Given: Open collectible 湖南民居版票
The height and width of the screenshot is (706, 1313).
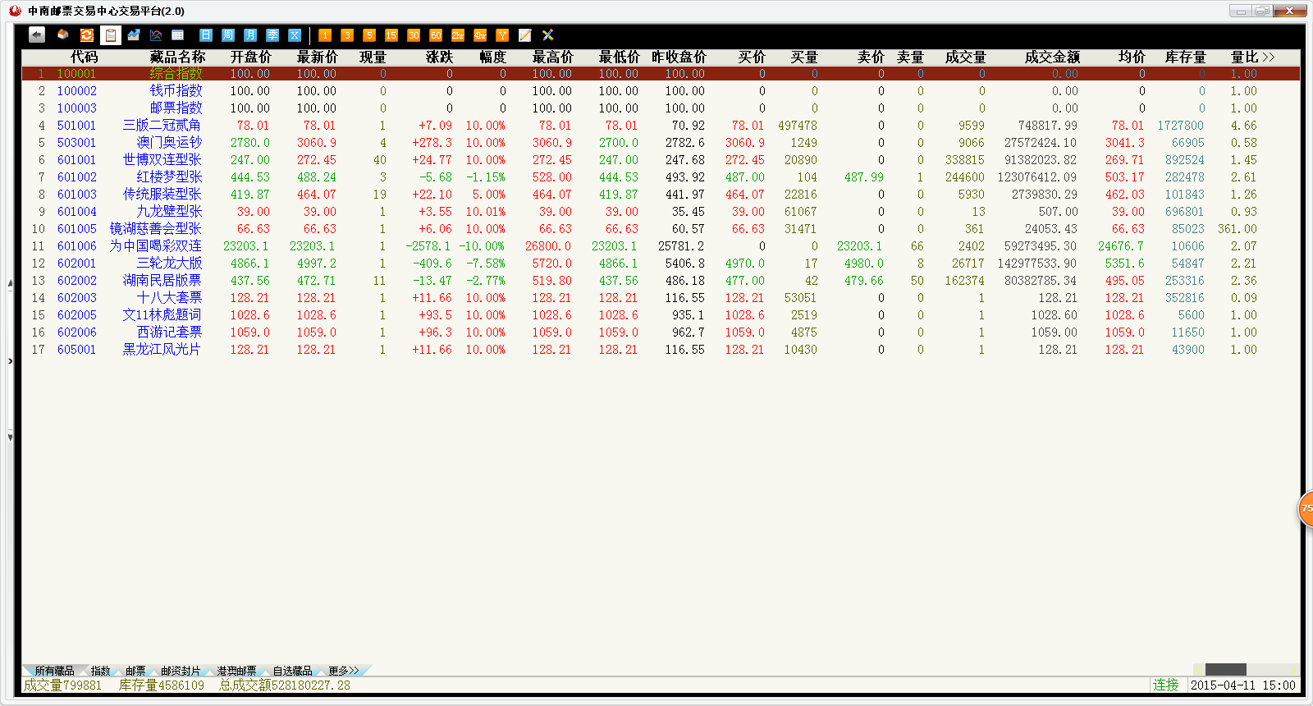Looking at the screenshot, I should tap(162, 281).
